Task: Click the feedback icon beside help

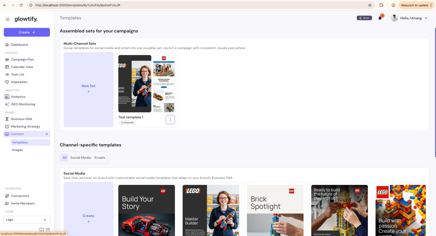Action: (x=41, y=230)
